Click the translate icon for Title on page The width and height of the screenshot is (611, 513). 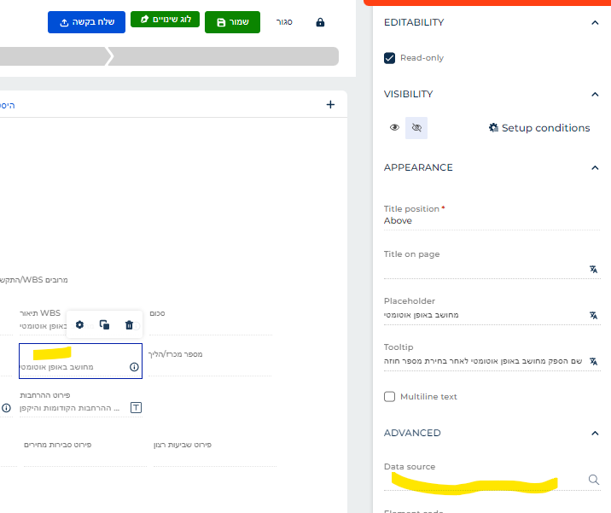point(593,270)
